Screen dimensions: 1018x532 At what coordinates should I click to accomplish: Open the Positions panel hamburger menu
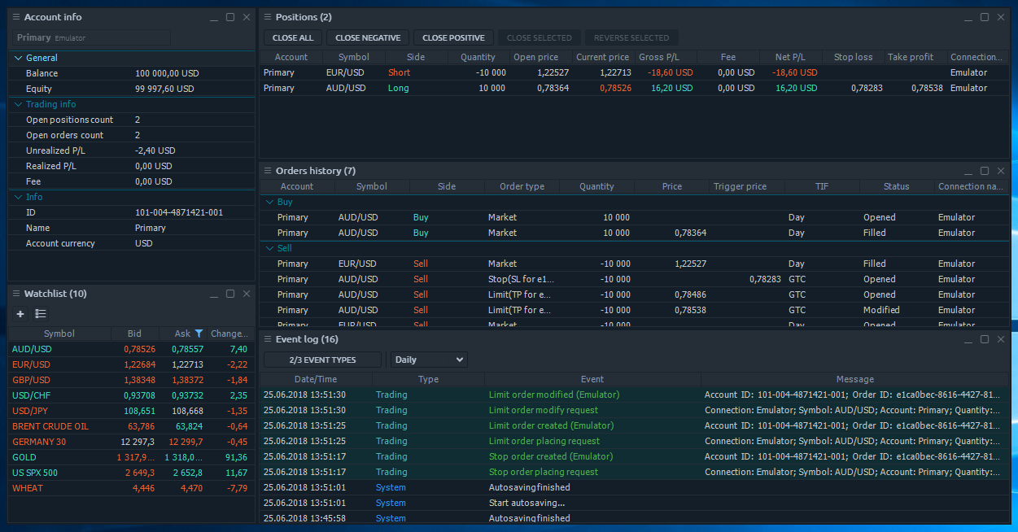coord(268,17)
